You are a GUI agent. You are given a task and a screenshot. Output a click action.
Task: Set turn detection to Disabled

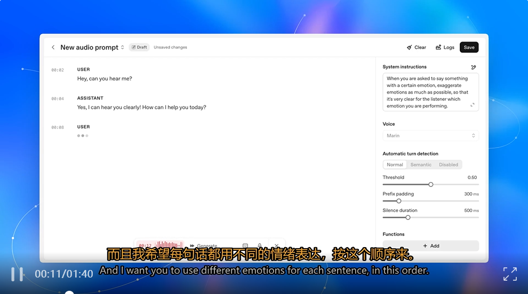448,165
